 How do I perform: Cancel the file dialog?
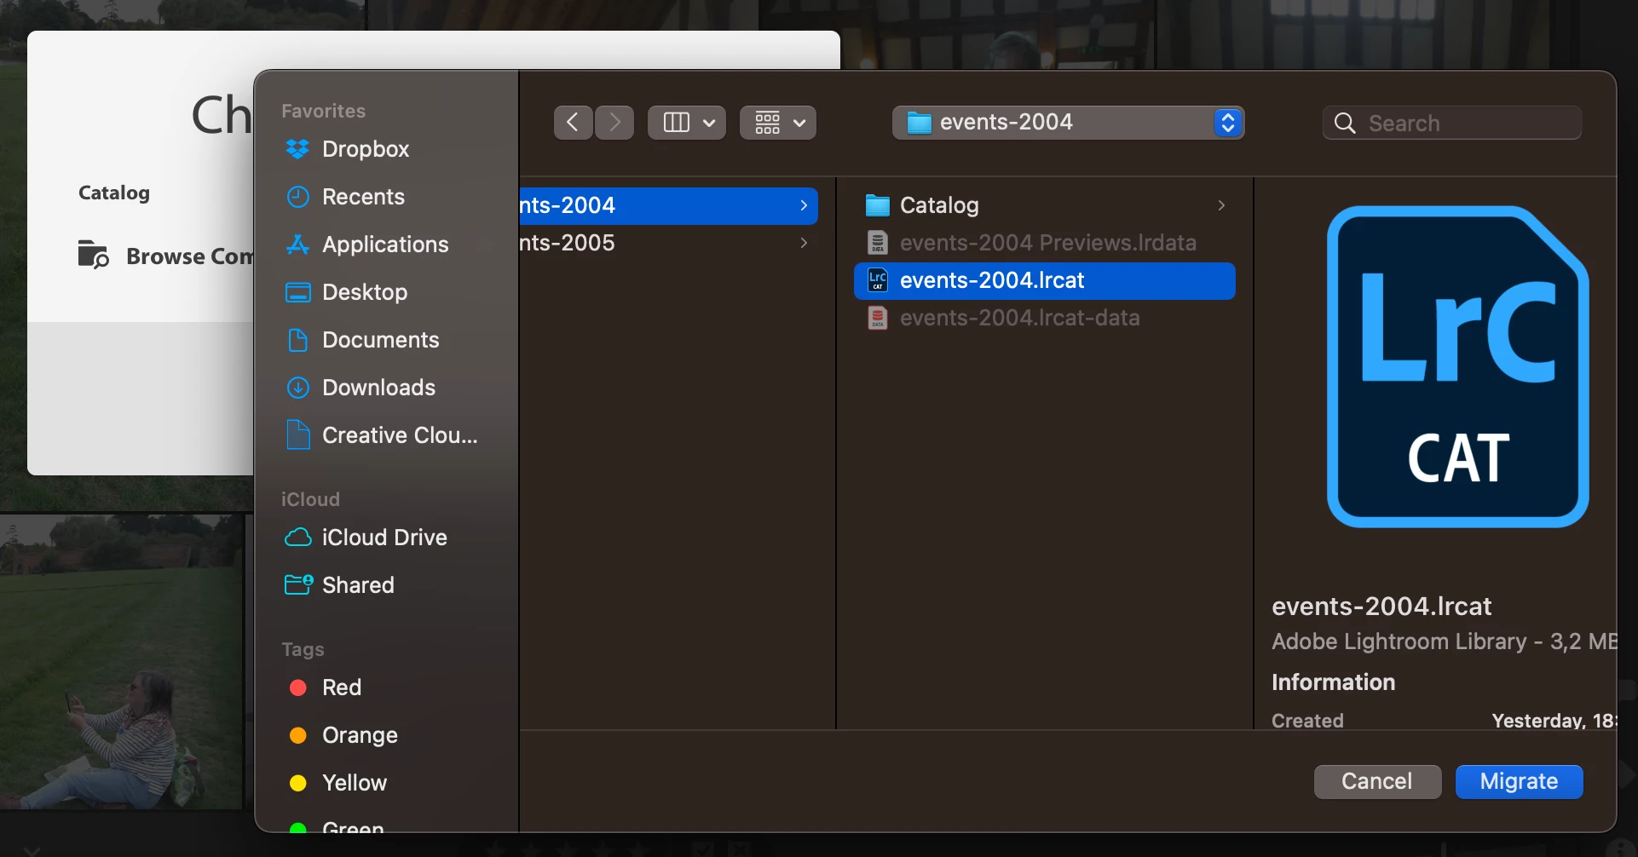point(1377,781)
